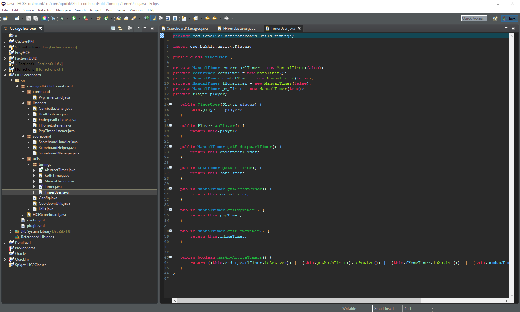
Task: Click the Back navigation arrow icon
Action: click(215, 19)
